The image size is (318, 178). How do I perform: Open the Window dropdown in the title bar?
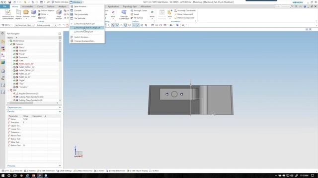pos(77,2)
